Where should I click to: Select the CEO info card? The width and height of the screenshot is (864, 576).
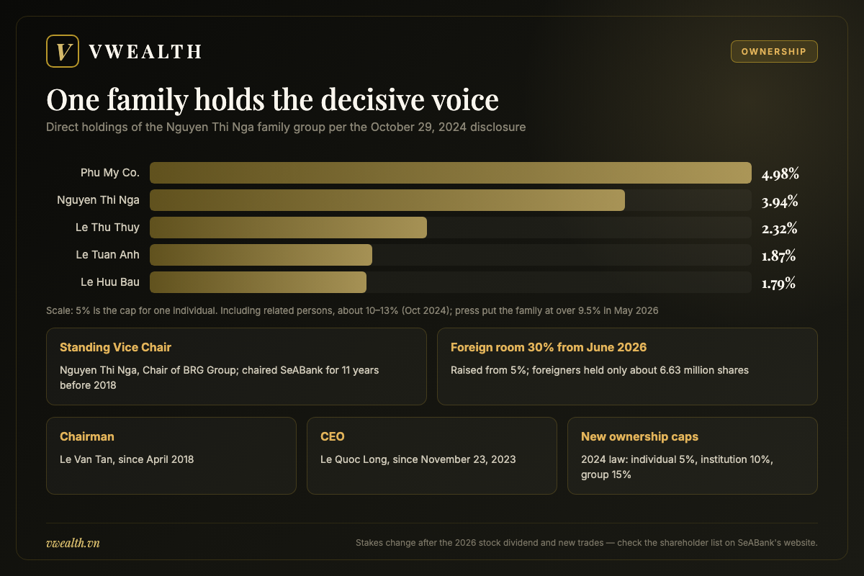[432, 456]
